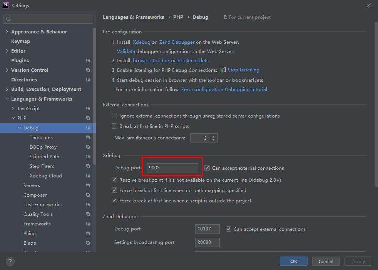Screen dimensions: 378x270
Task: Open help with the question mark button
Action: (10, 261)
